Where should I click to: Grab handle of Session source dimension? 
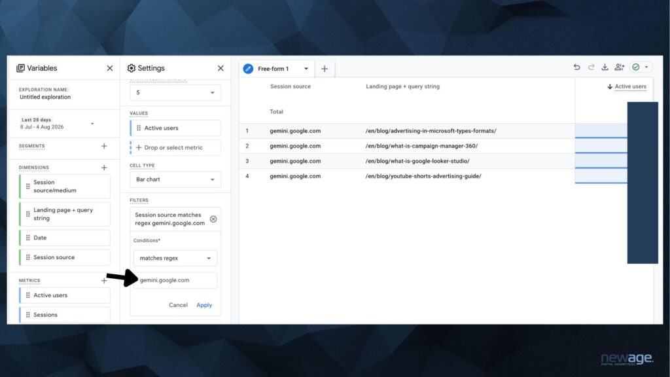pyautogui.click(x=27, y=257)
